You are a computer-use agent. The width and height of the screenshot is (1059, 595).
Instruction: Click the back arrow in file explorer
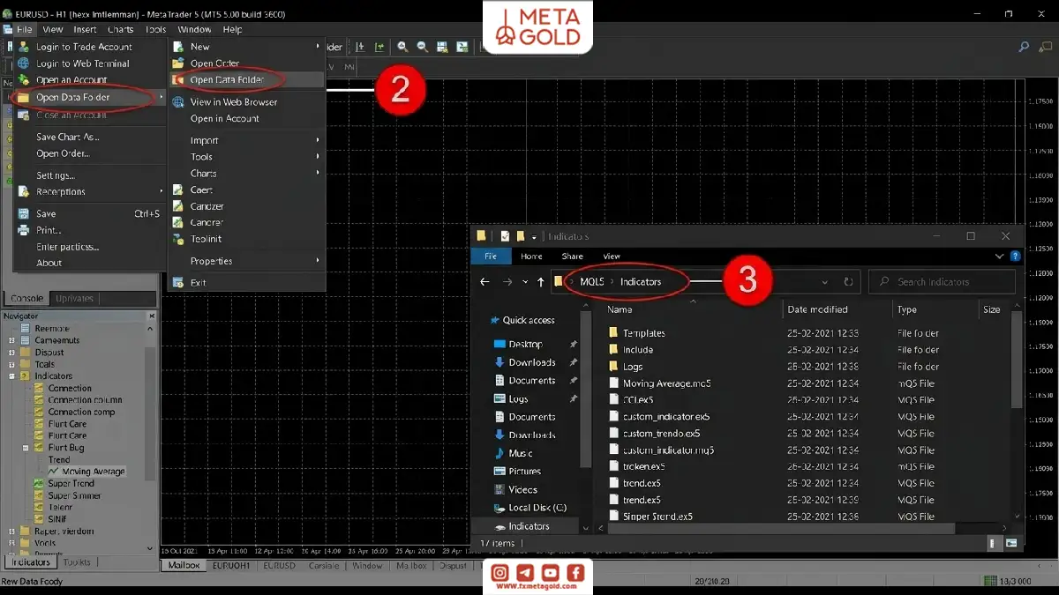pyautogui.click(x=484, y=282)
